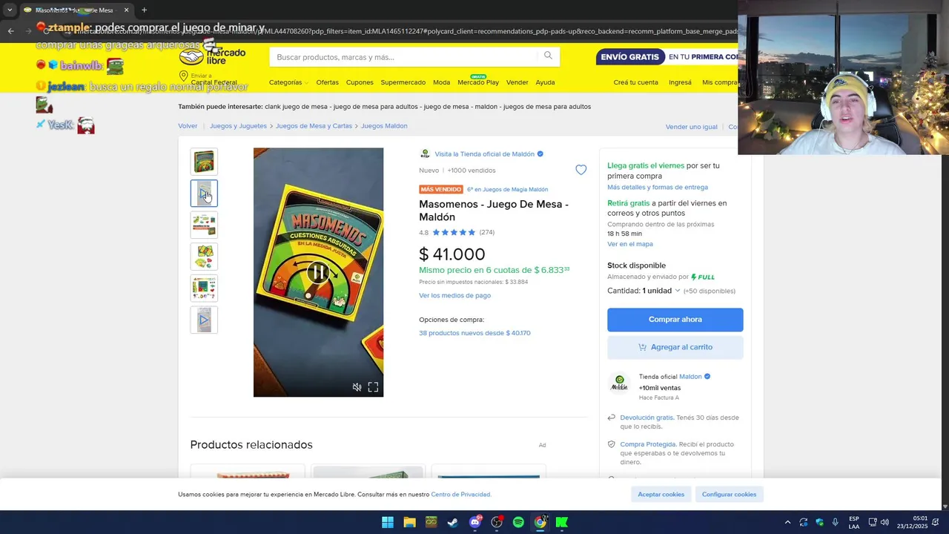Open the Categorías dropdown menu
The width and height of the screenshot is (949, 534).
(288, 82)
